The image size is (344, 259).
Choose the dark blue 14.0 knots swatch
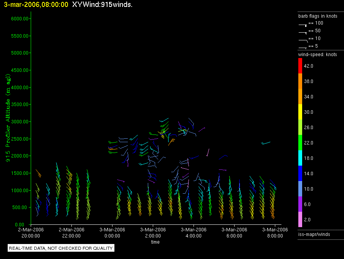(300, 173)
